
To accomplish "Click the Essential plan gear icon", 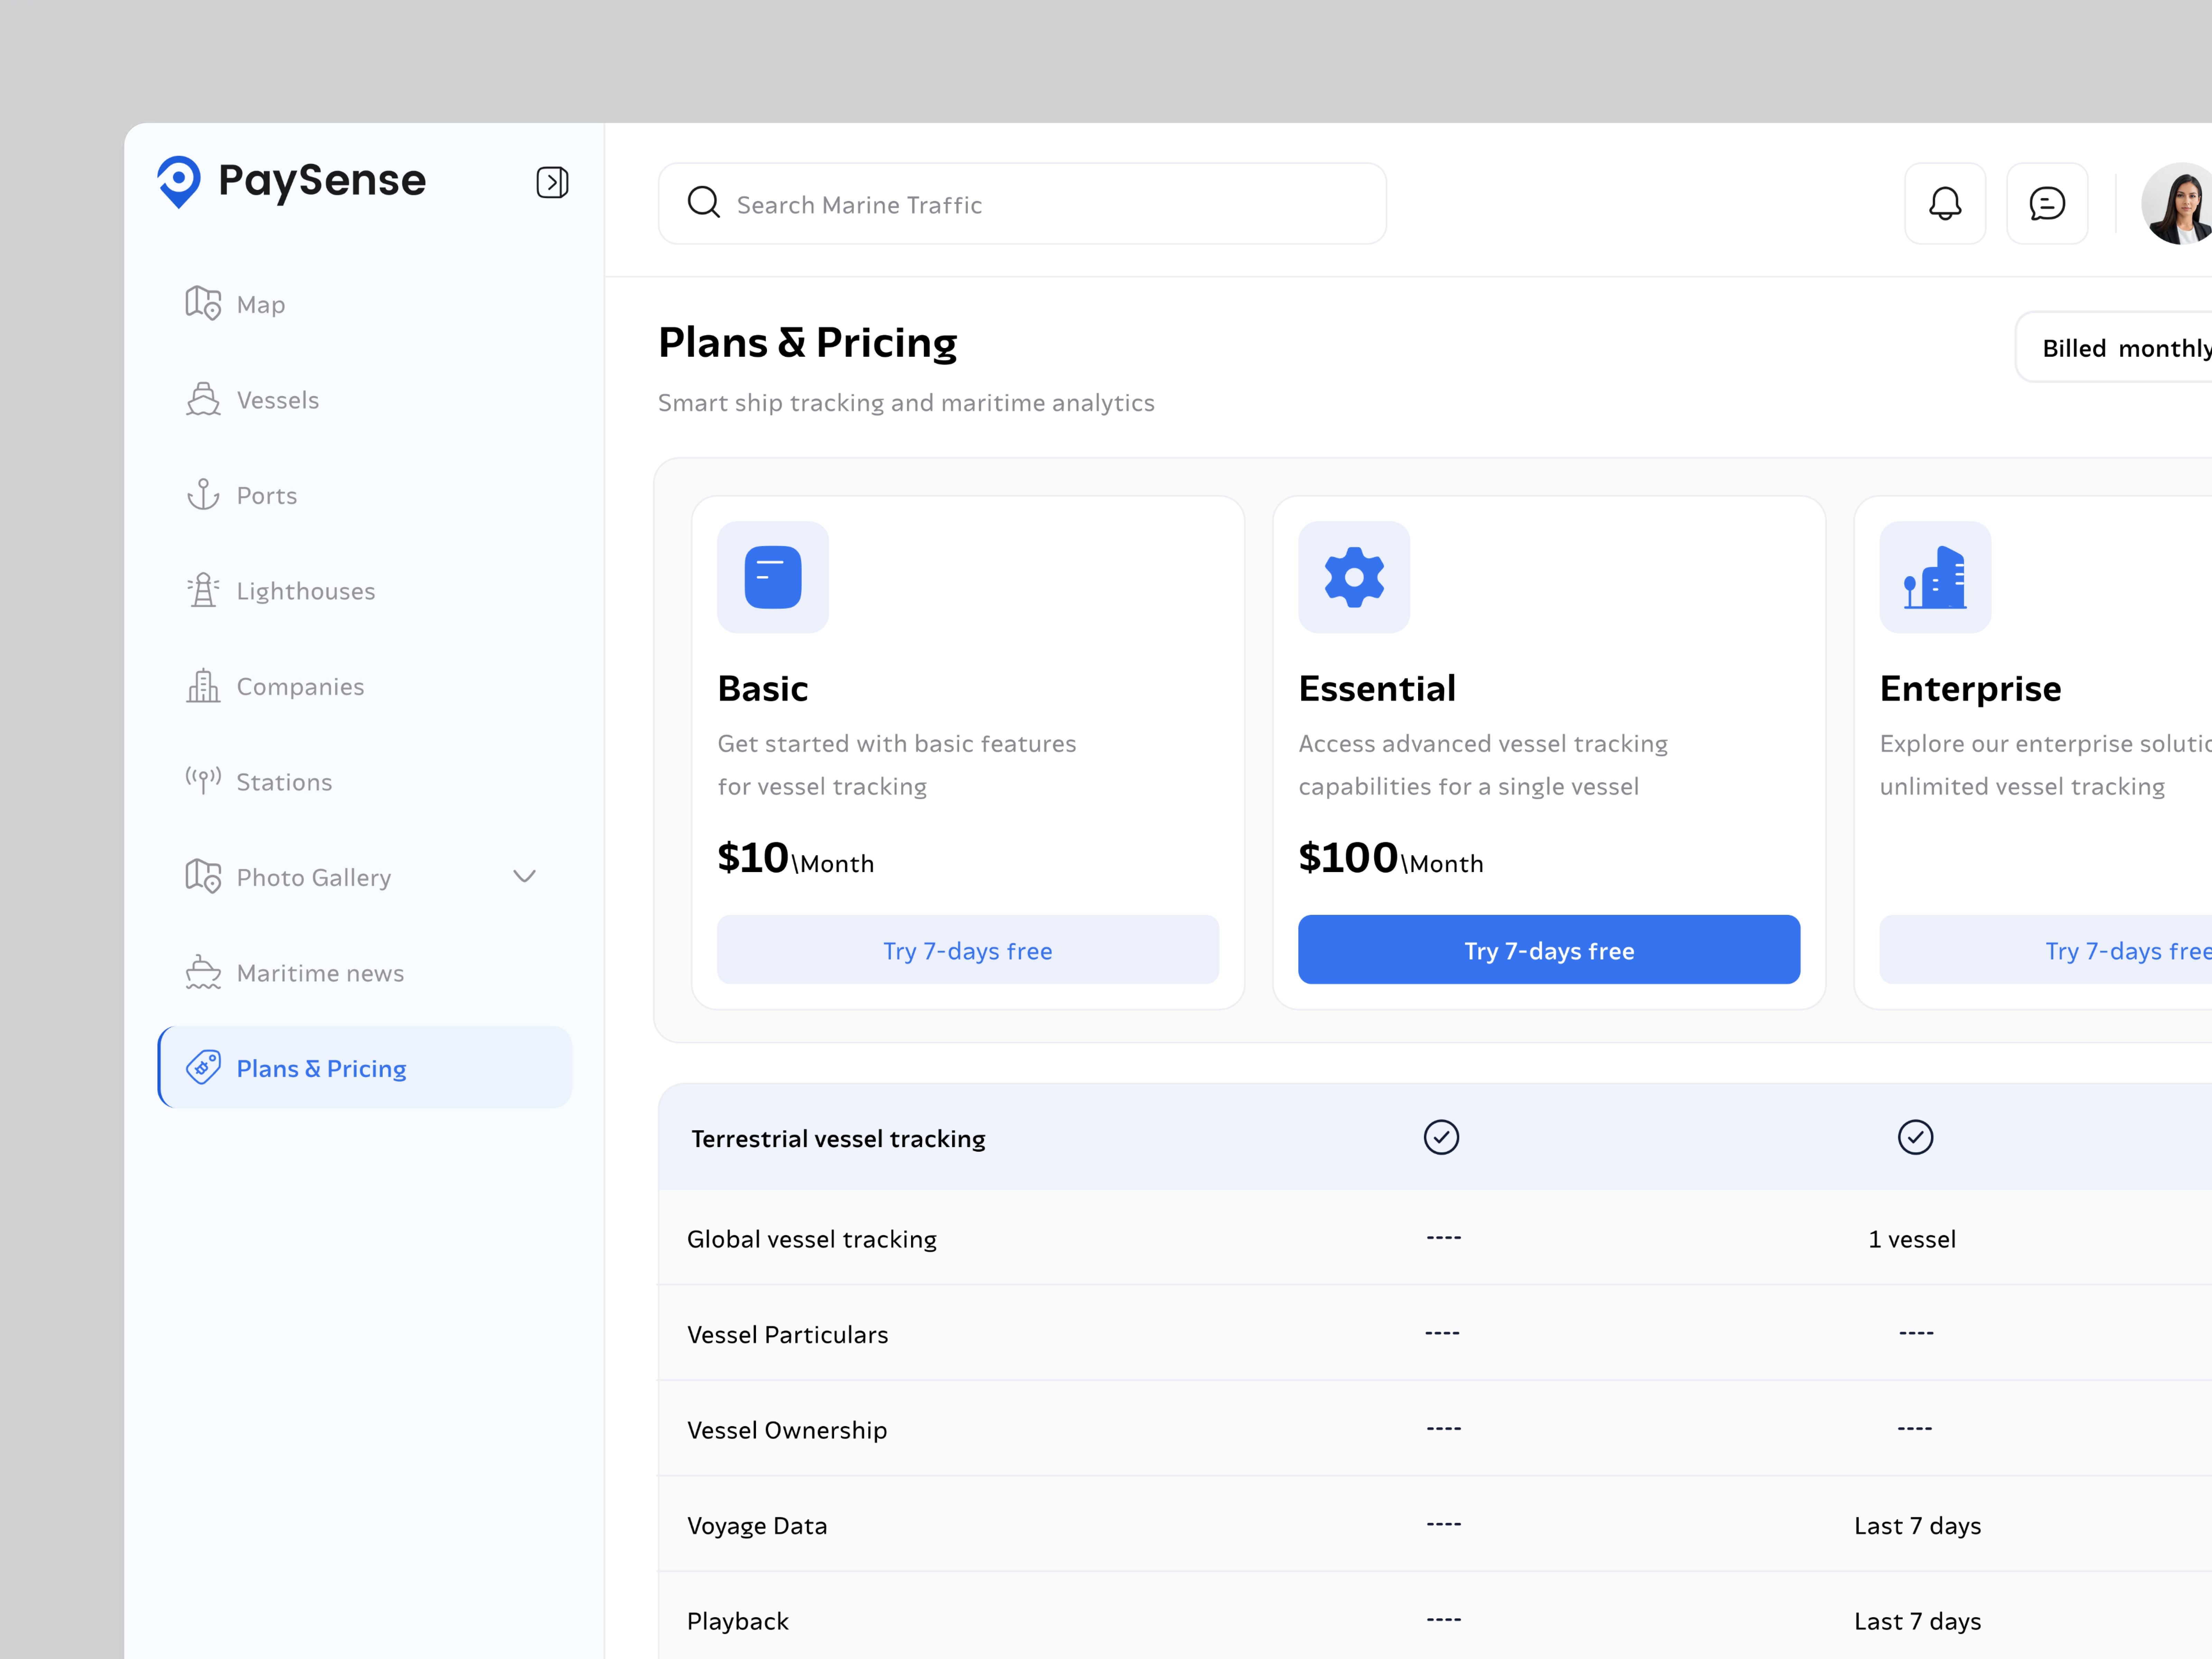I will click(1354, 577).
